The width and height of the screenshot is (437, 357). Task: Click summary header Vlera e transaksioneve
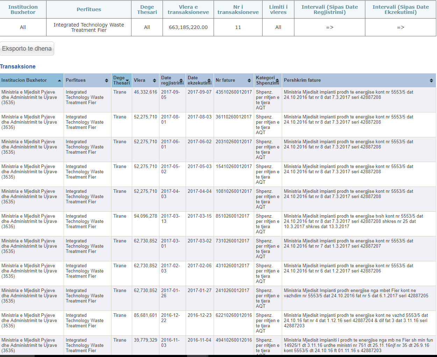(x=188, y=9)
